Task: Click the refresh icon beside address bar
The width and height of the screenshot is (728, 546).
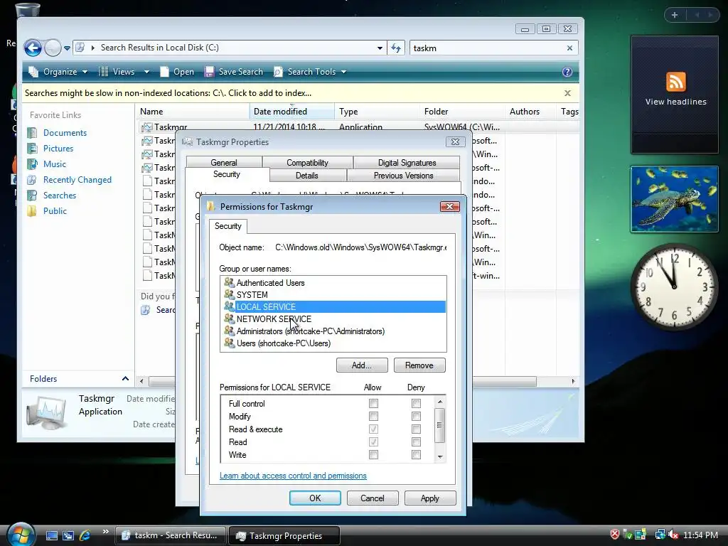Action: point(396,48)
